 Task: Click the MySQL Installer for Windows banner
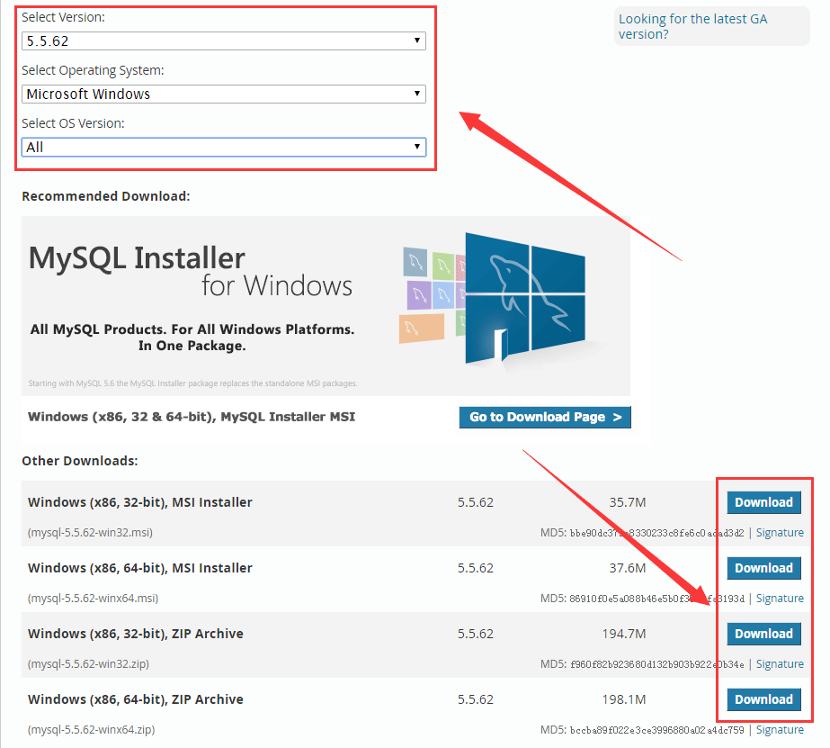(326, 306)
